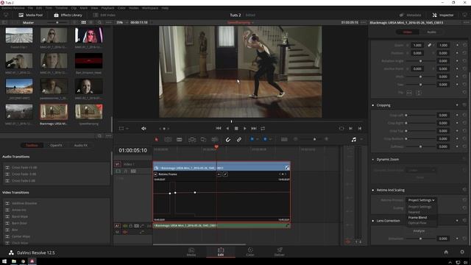Click the overwrite clip toolbar icon

(203, 139)
